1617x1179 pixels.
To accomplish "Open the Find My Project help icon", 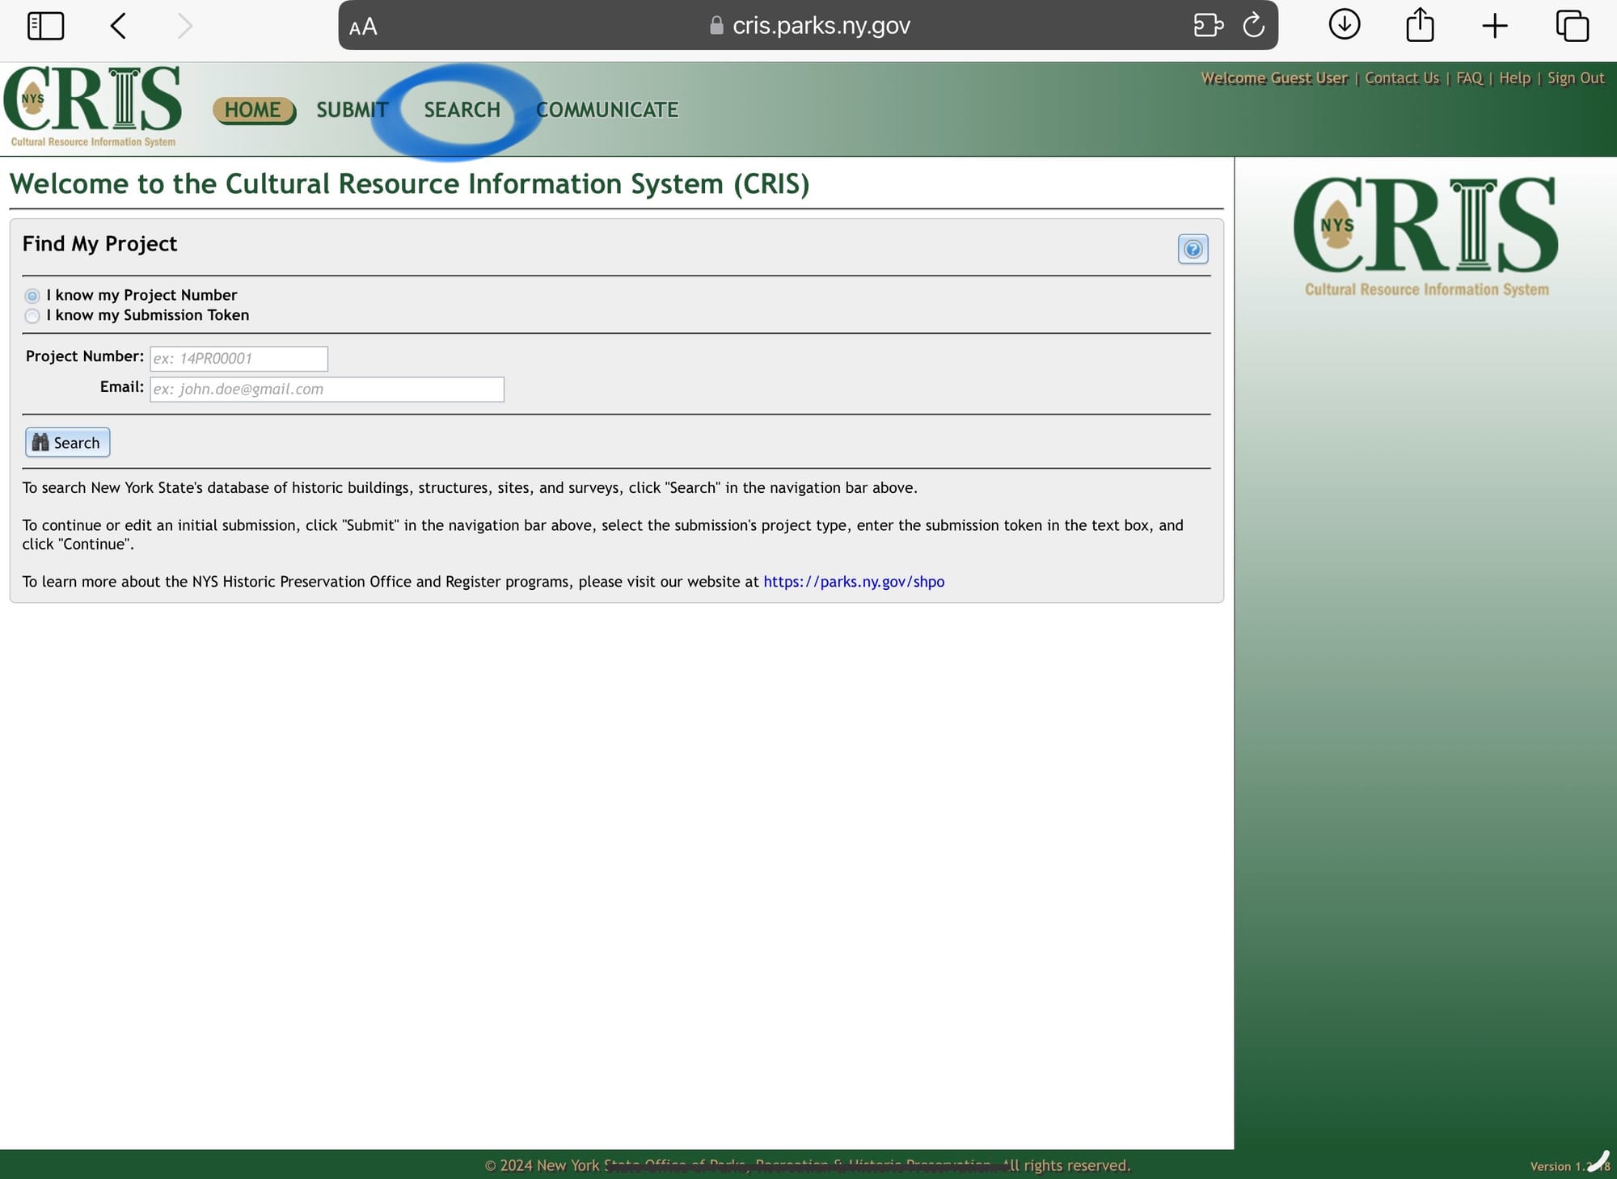I will (1193, 249).
